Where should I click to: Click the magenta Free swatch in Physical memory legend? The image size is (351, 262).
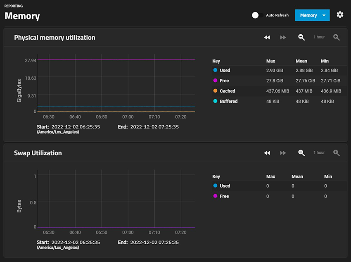coord(215,81)
